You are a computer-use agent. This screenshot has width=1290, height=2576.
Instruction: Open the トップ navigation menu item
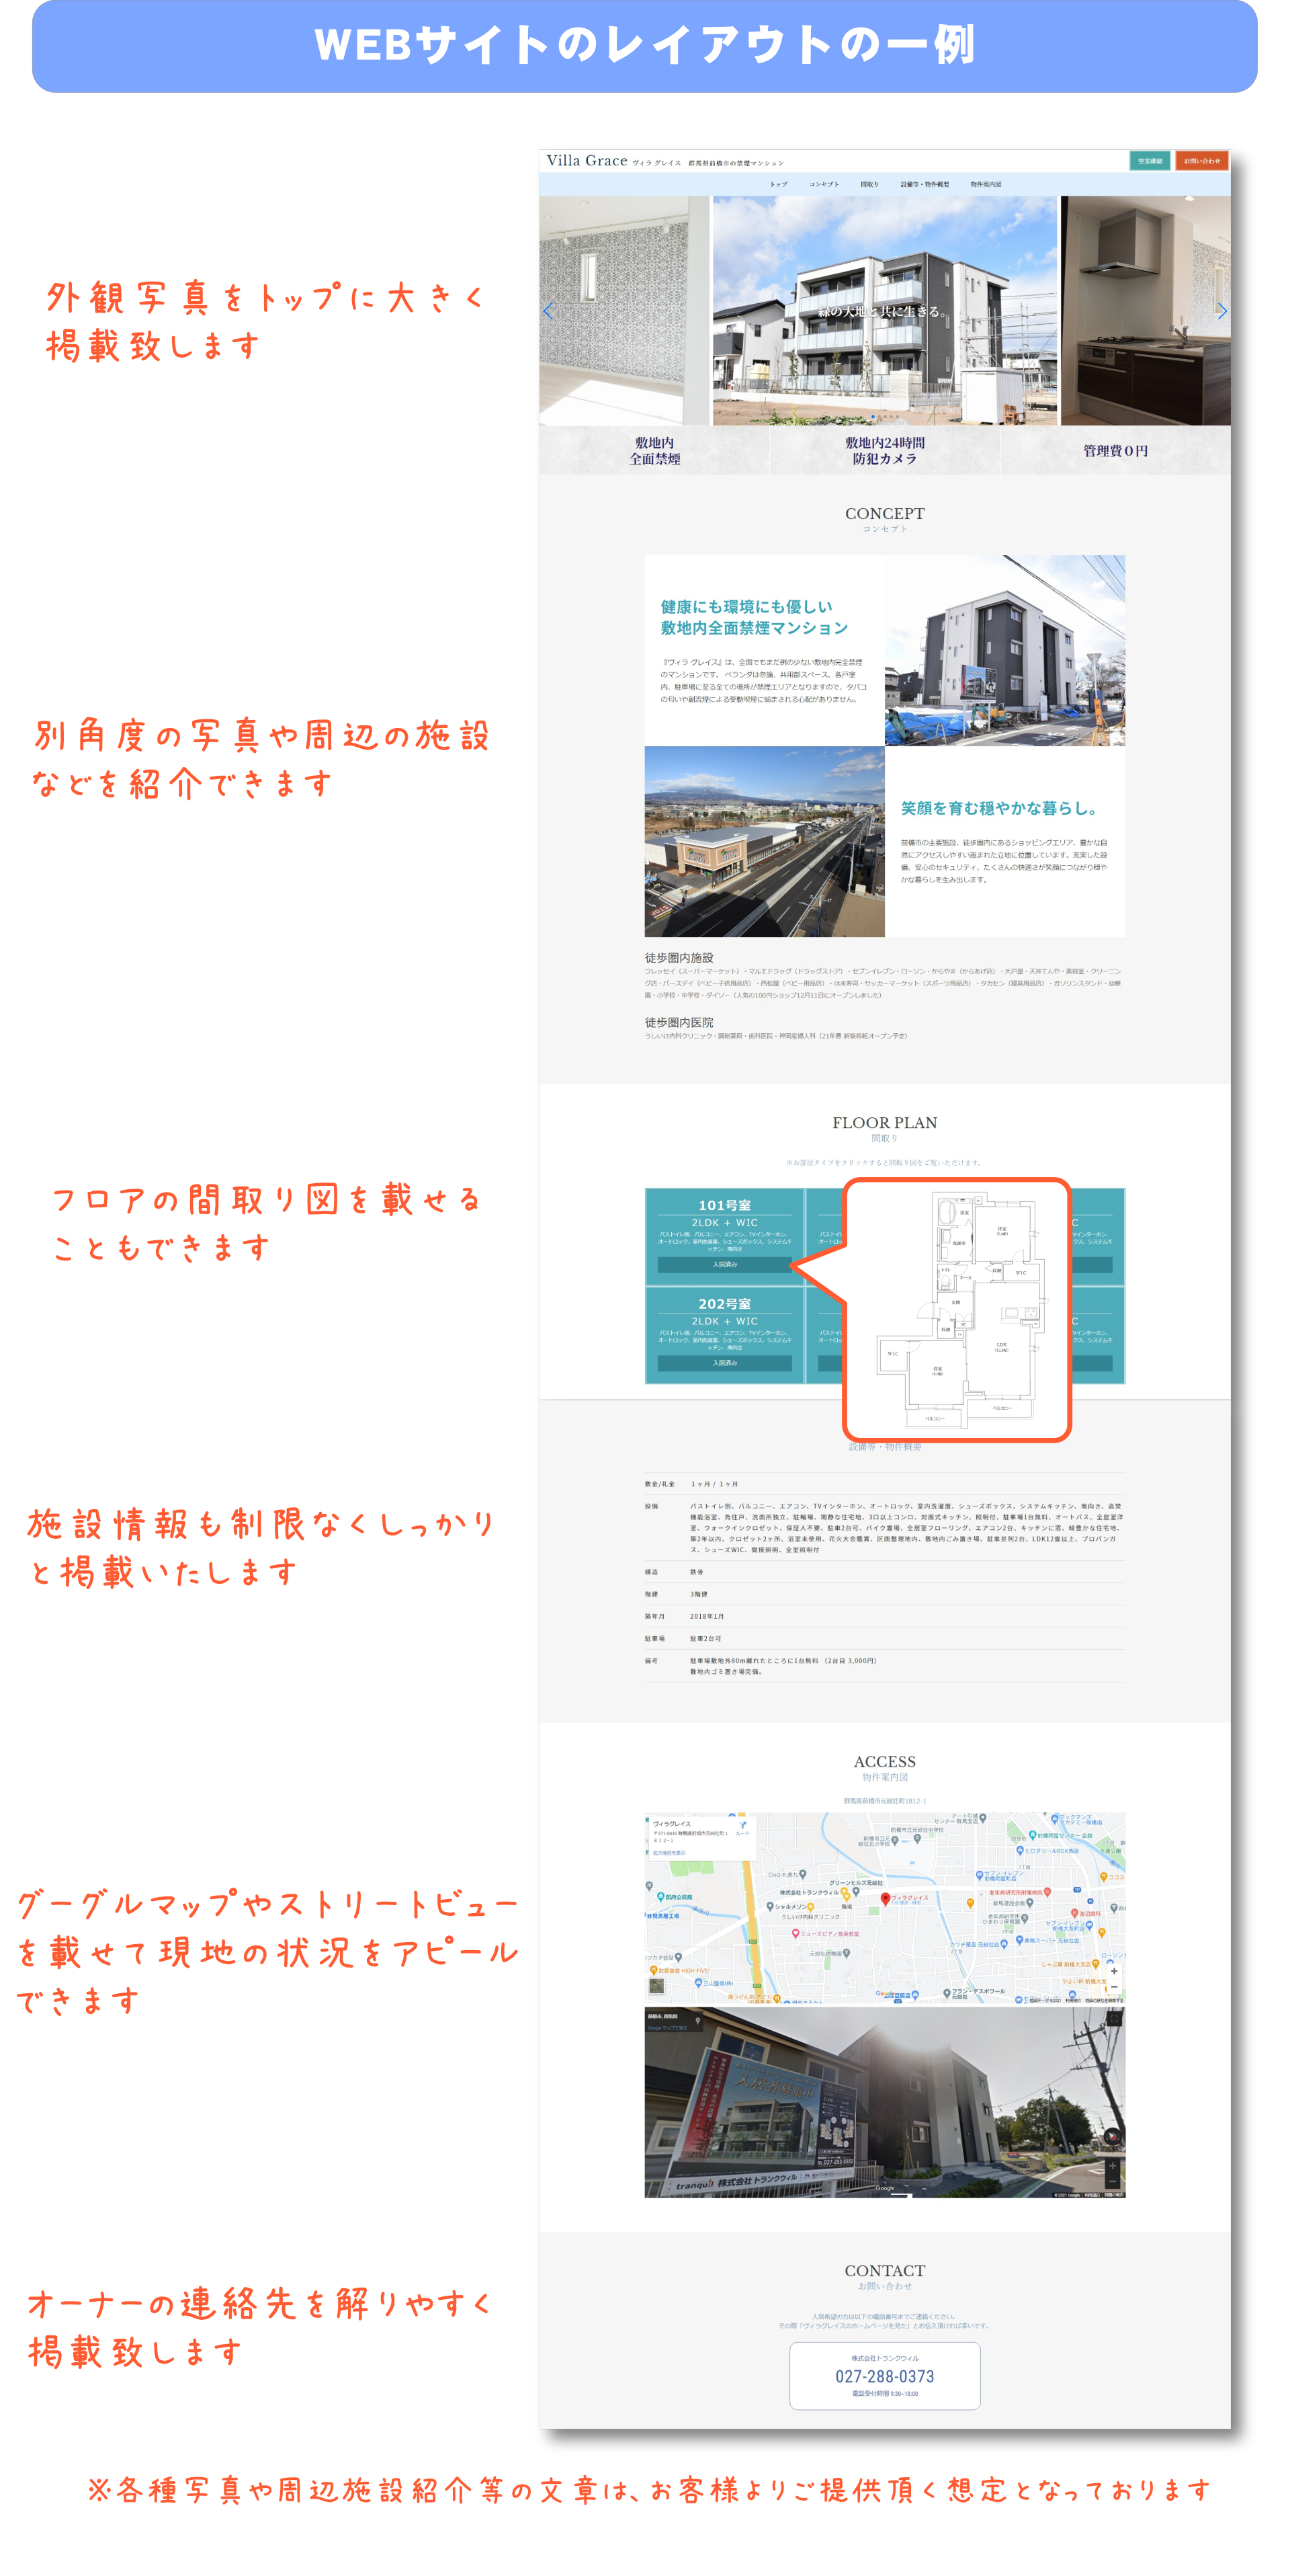(779, 184)
